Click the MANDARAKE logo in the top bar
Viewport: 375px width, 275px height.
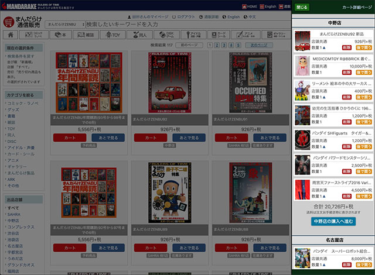[19, 6]
